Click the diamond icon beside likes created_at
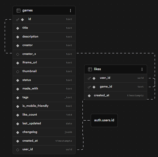 pos(89,96)
